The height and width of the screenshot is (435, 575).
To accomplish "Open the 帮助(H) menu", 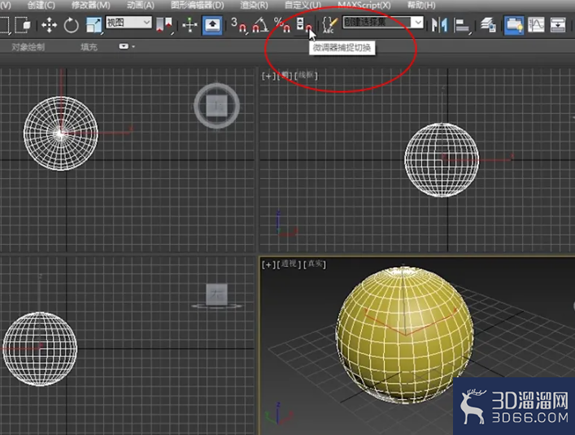I will [x=421, y=5].
